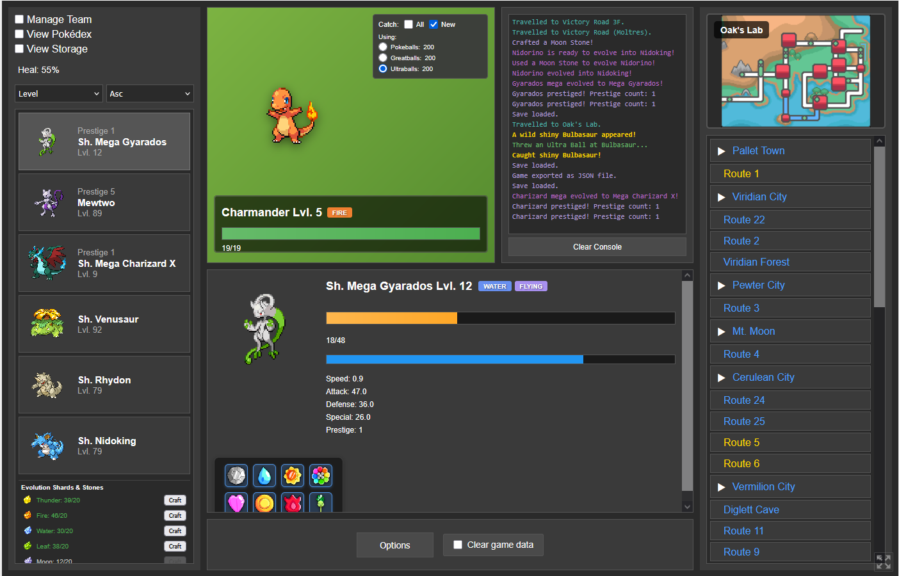Image resolution: width=899 pixels, height=576 pixels.
Task: Travel to Route 24
Action: tap(790, 401)
